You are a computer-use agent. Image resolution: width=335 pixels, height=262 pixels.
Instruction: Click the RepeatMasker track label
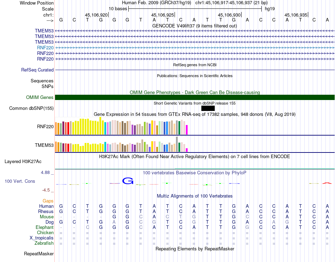click(39, 254)
